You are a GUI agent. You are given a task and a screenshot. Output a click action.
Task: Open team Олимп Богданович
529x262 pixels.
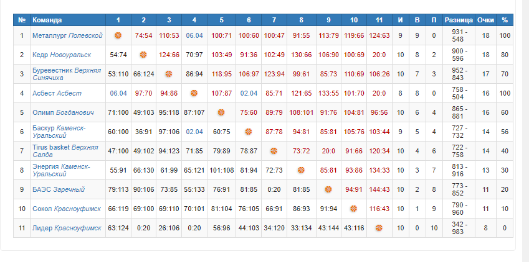(63, 112)
